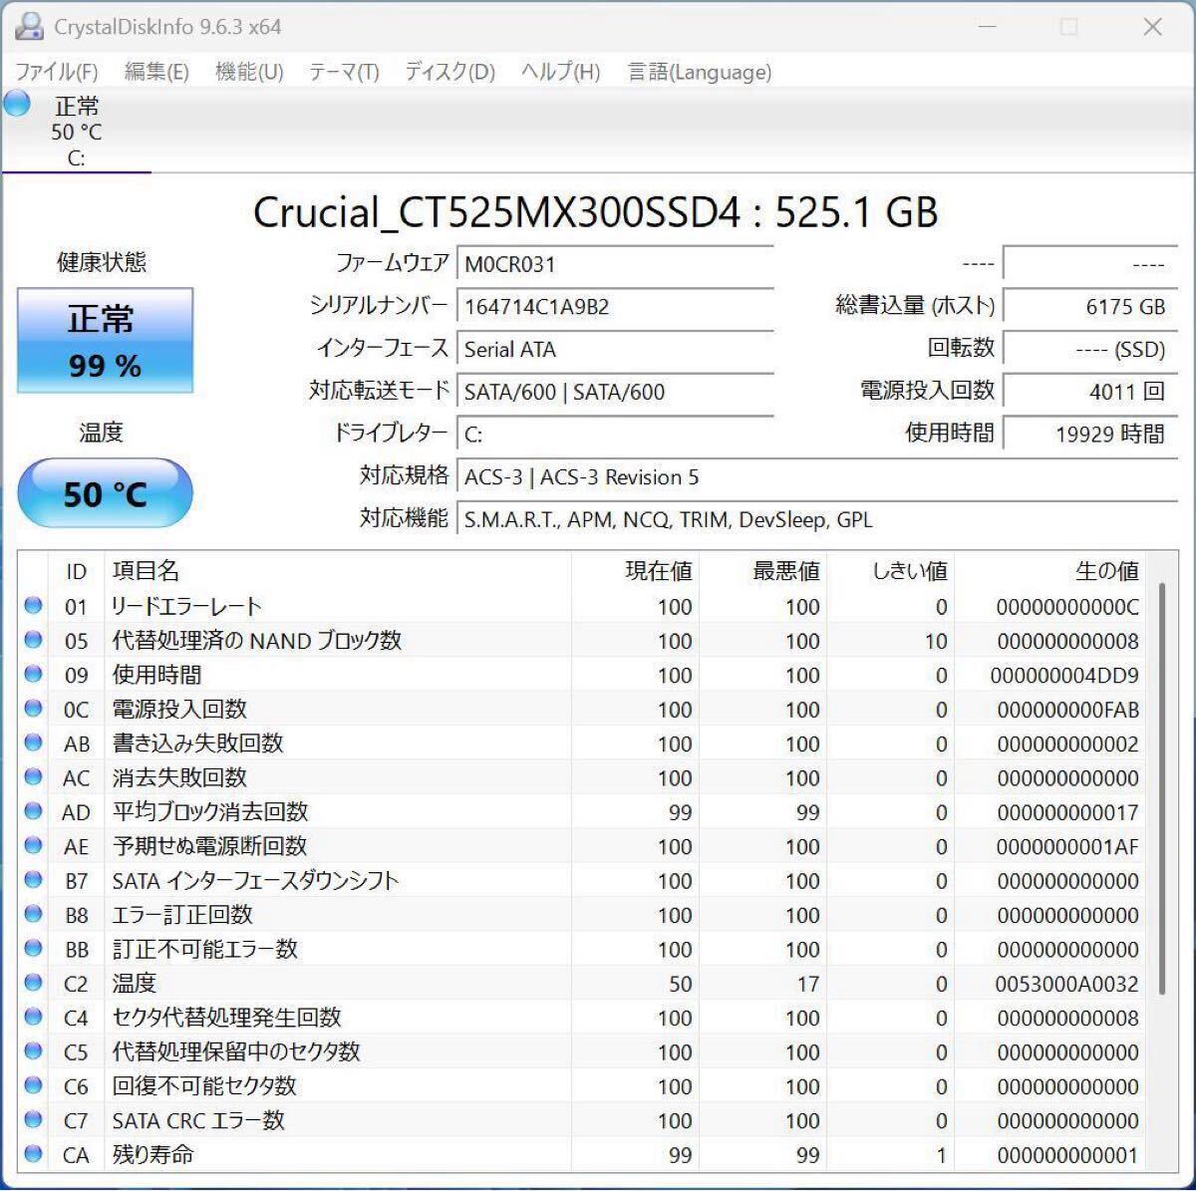The height and width of the screenshot is (1191, 1196).
Task: Click the status orb for ID C4 row
Action: coord(33,1017)
